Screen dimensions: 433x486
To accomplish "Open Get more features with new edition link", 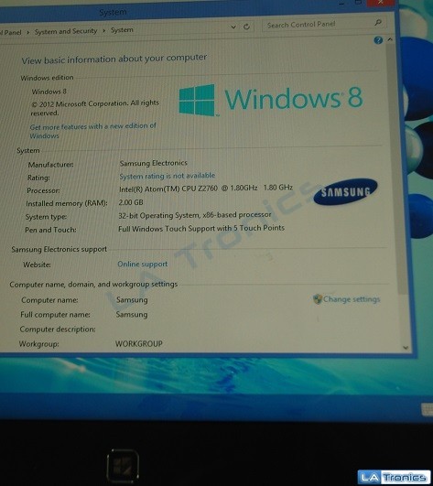I will tap(92, 131).
